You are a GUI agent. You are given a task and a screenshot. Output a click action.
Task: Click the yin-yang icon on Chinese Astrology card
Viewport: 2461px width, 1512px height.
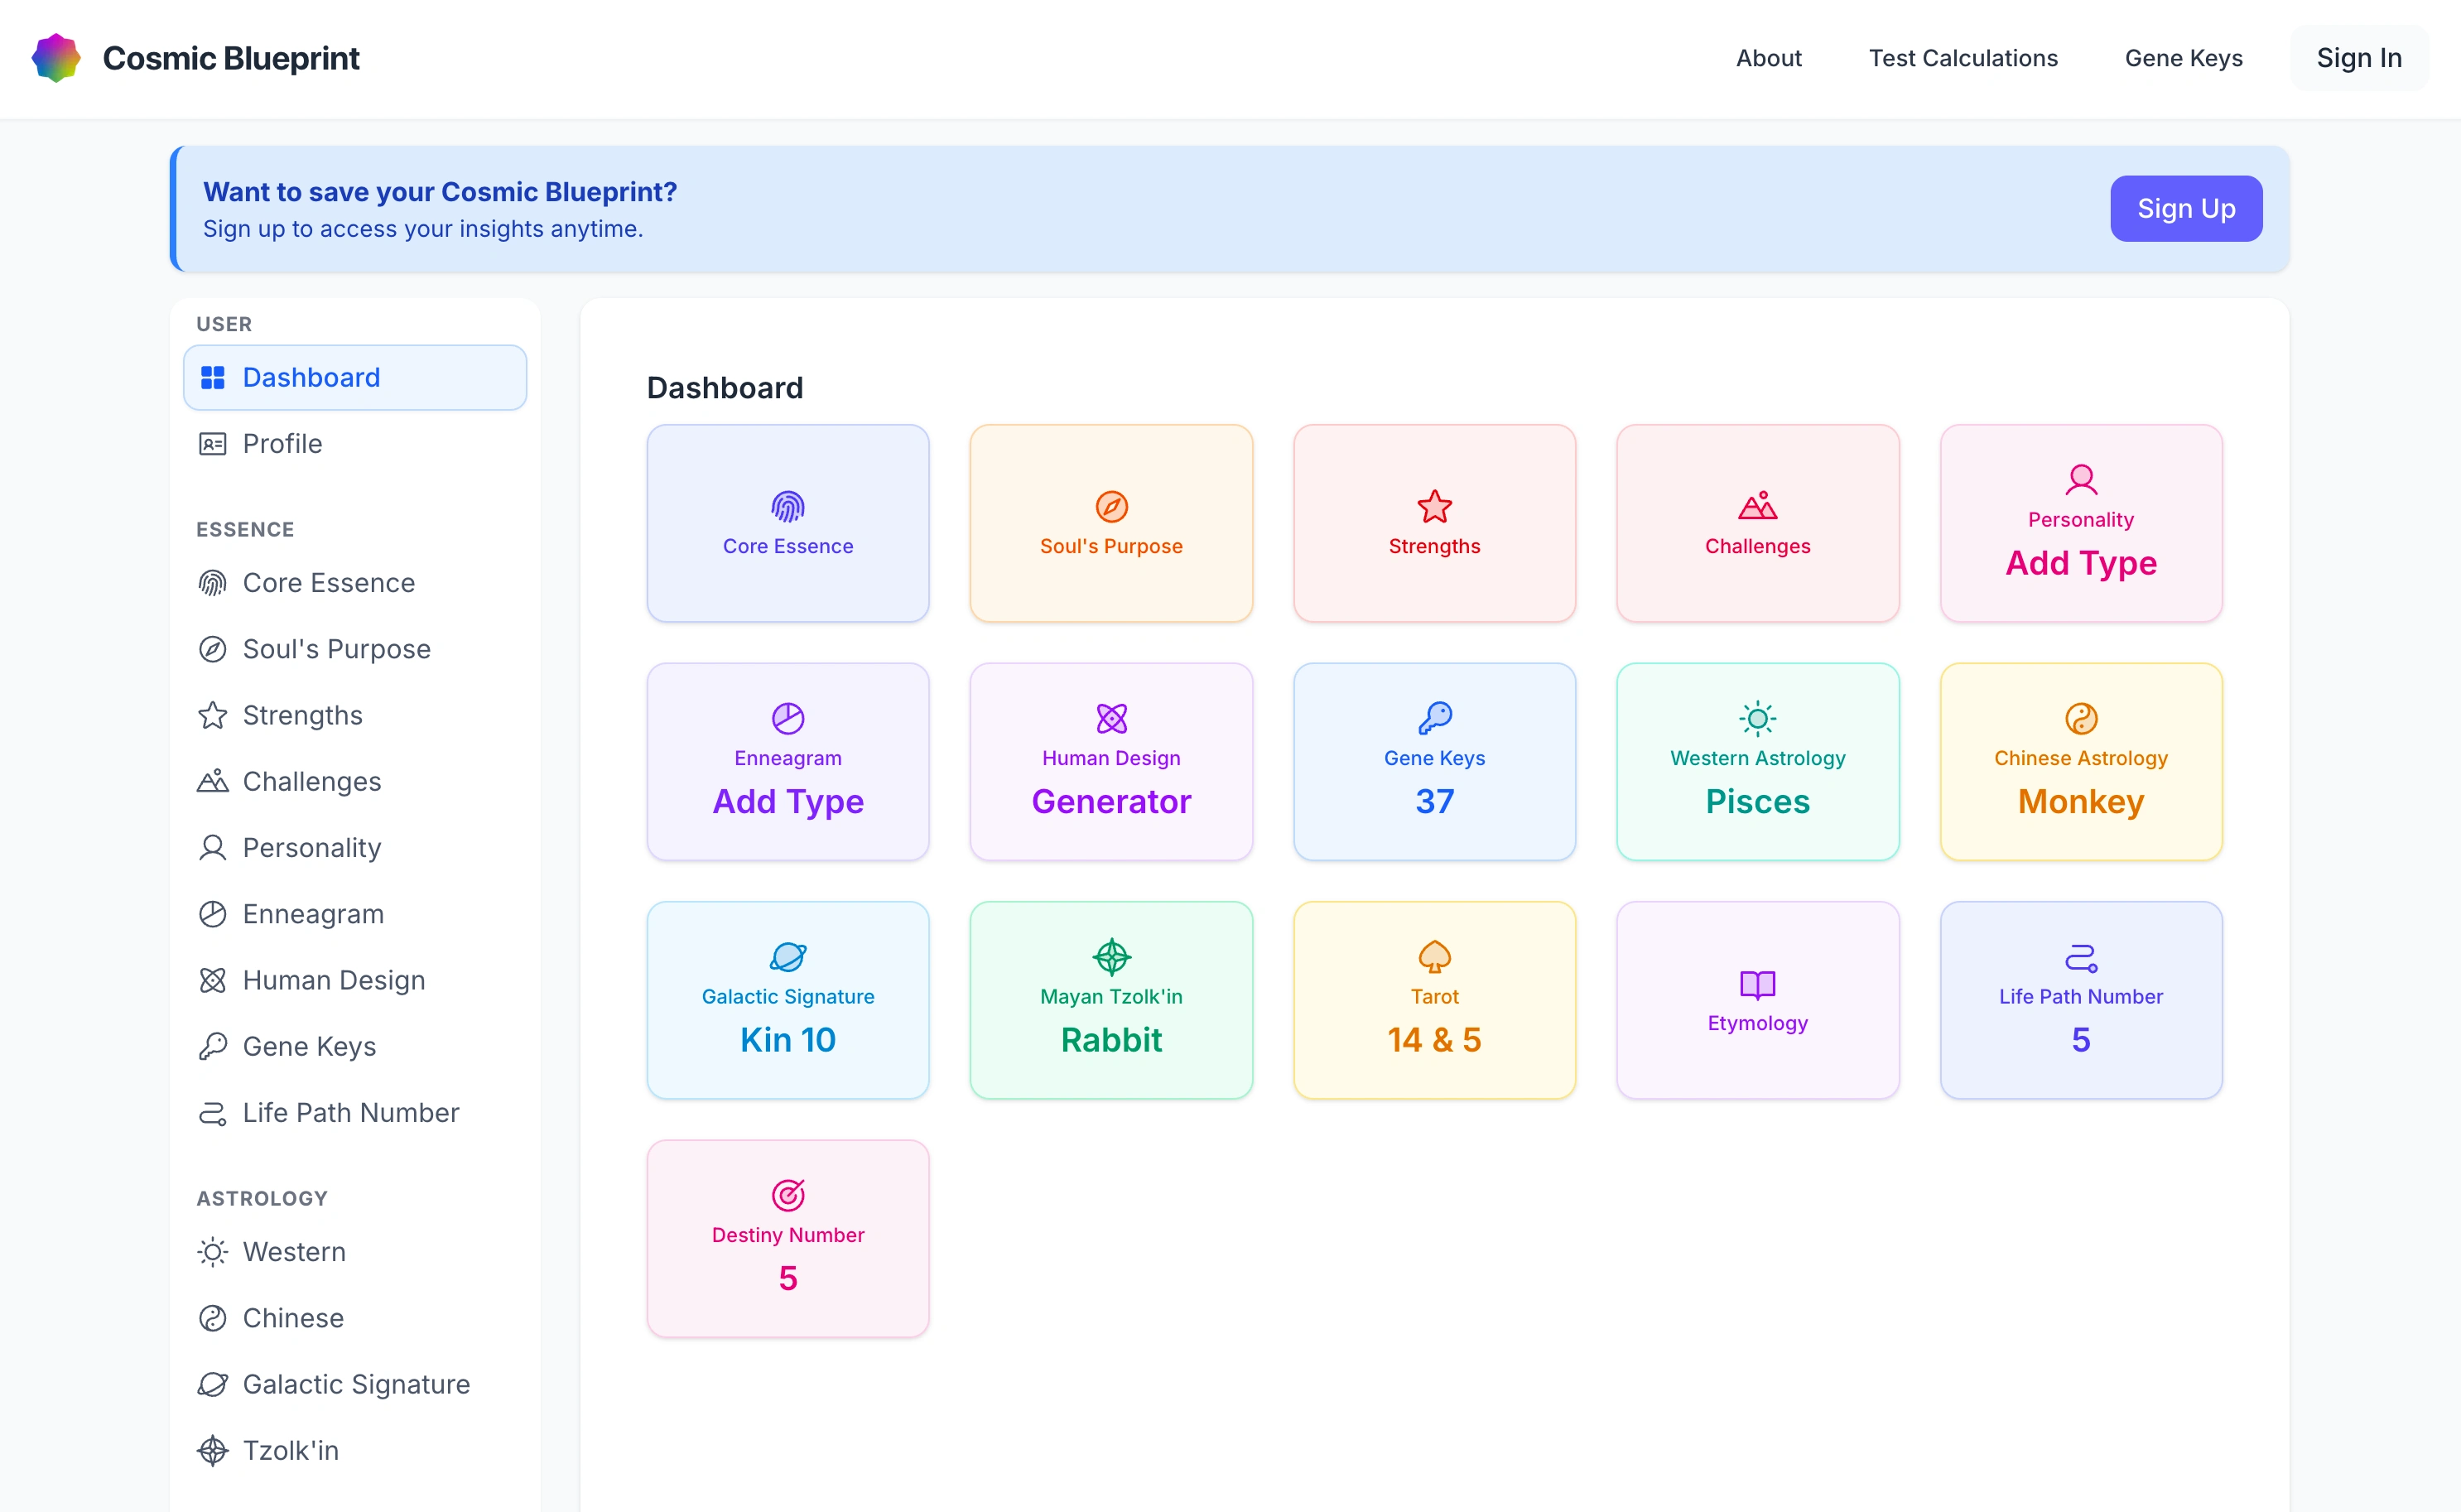[2081, 718]
